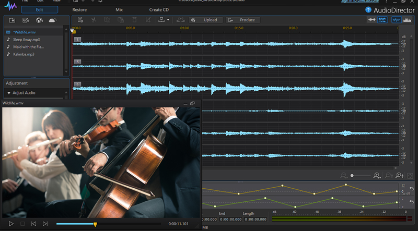Click Play in Wildlife.wmv preview
The width and height of the screenshot is (418, 231).
point(11,224)
